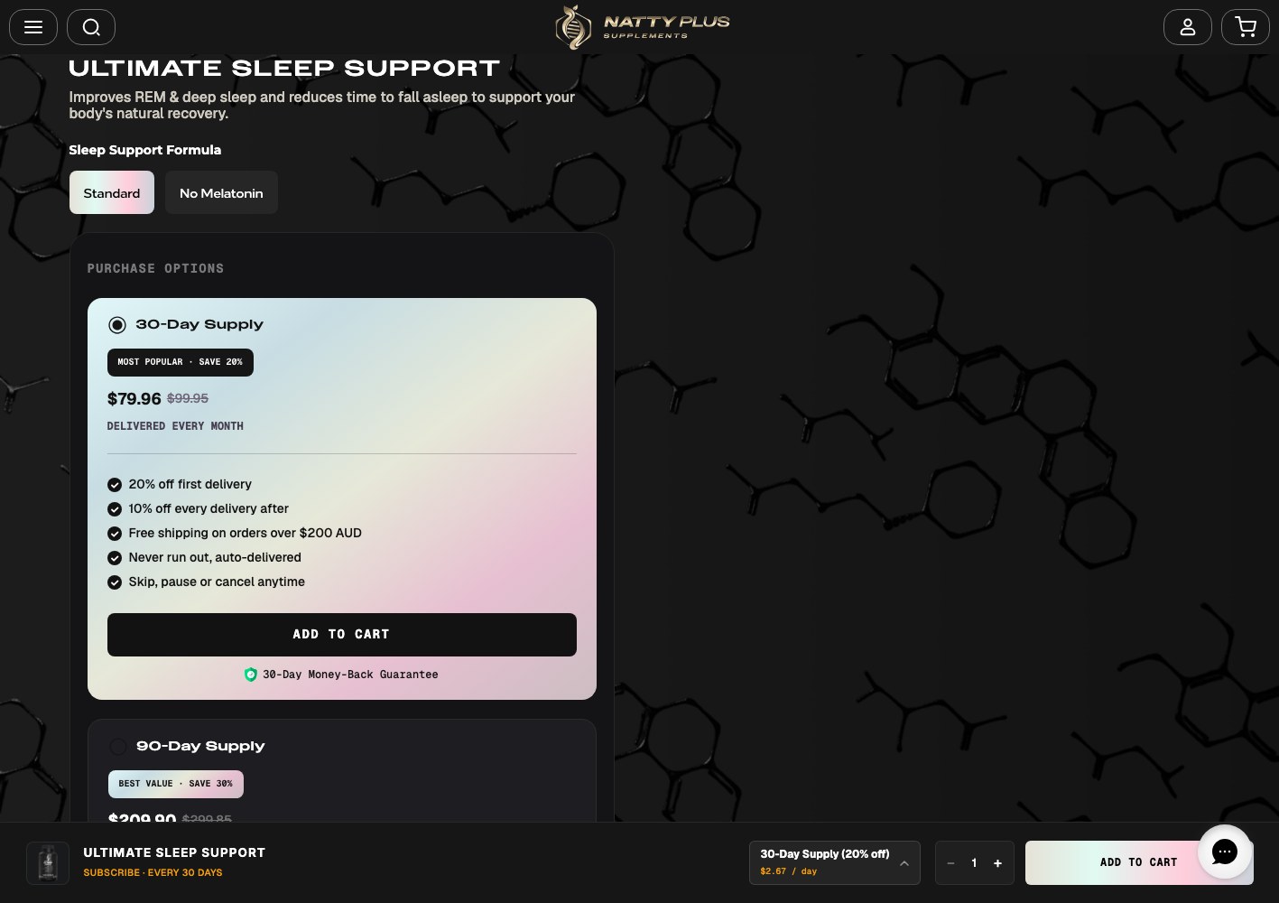Click the checkmark beside Skip, pause or cancel anytime
The width and height of the screenshot is (1279, 903).
pyautogui.click(x=115, y=582)
